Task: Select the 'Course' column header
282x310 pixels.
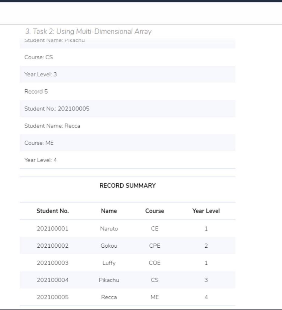Action: coord(154,211)
